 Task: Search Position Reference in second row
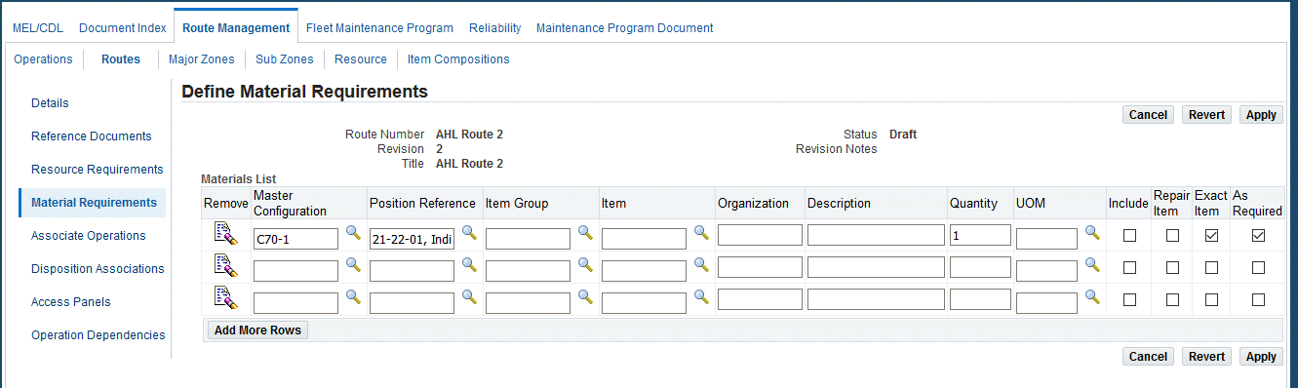pos(469,265)
